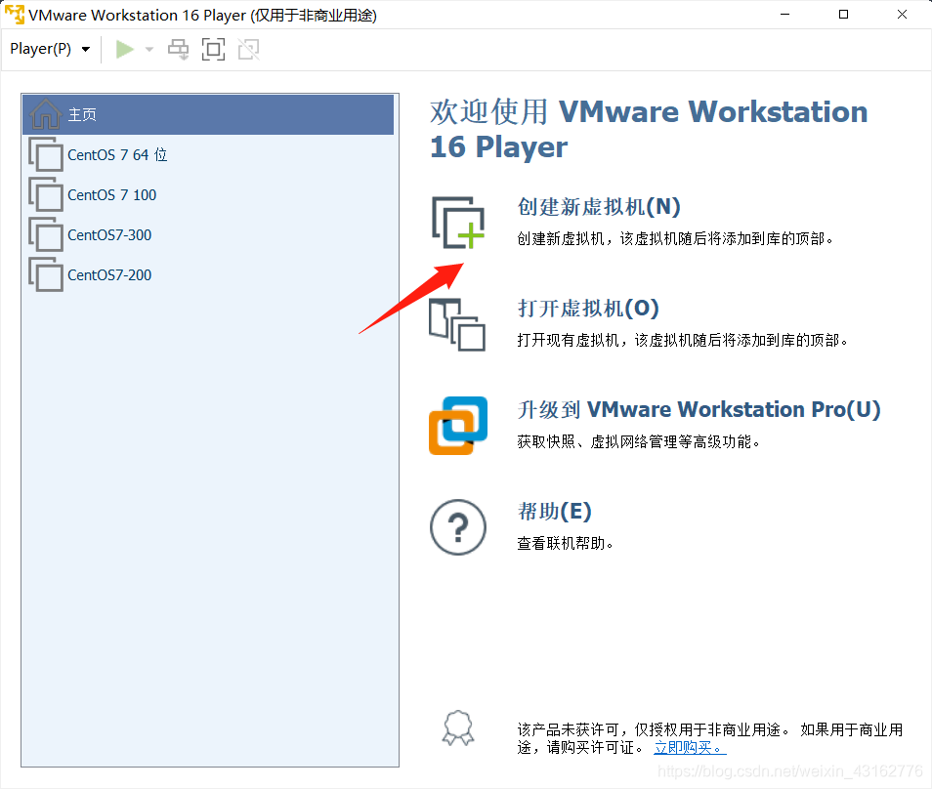Click the VMware app icon in title bar
The height and width of the screenshot is (789, 932).
[15, 15]
